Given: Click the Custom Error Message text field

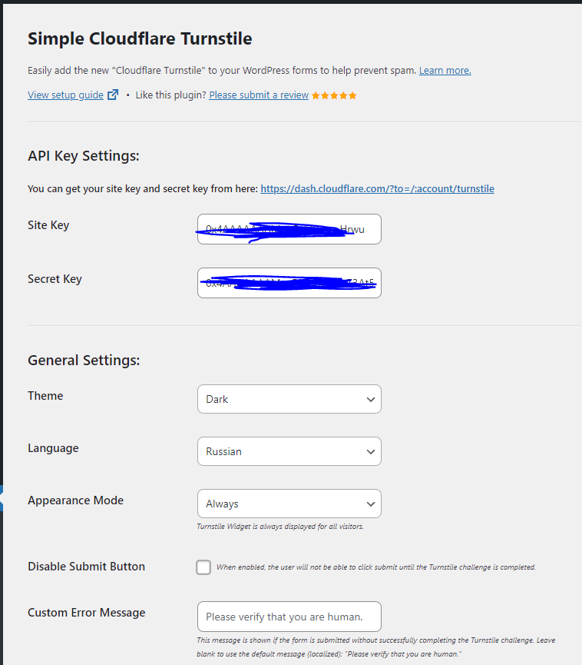Looking at the screenshot, I should (x=289, y=617).
